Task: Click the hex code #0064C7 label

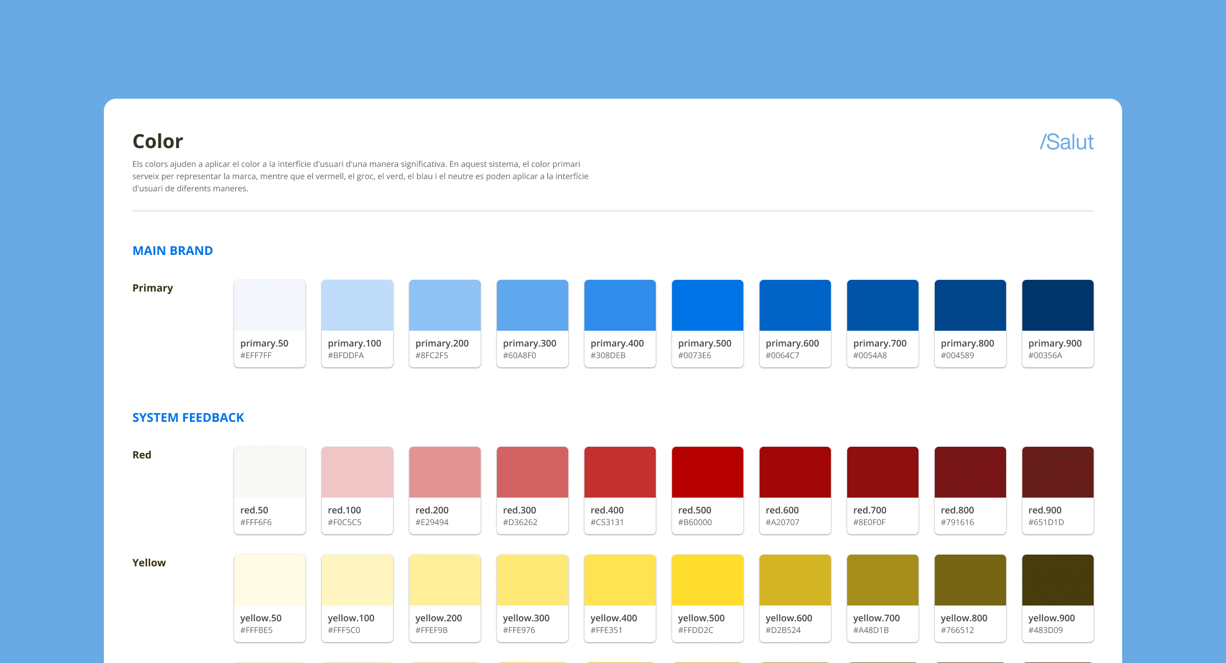Action: pos(782,356)
